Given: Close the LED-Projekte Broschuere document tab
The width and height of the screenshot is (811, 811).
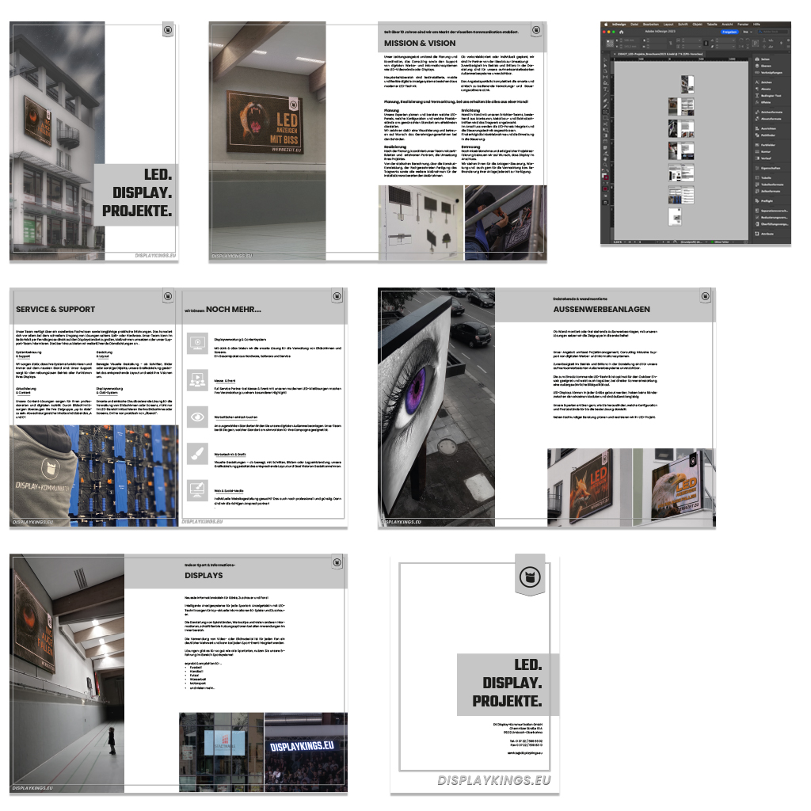Looking at the screenshot, I should coord(615,54).
